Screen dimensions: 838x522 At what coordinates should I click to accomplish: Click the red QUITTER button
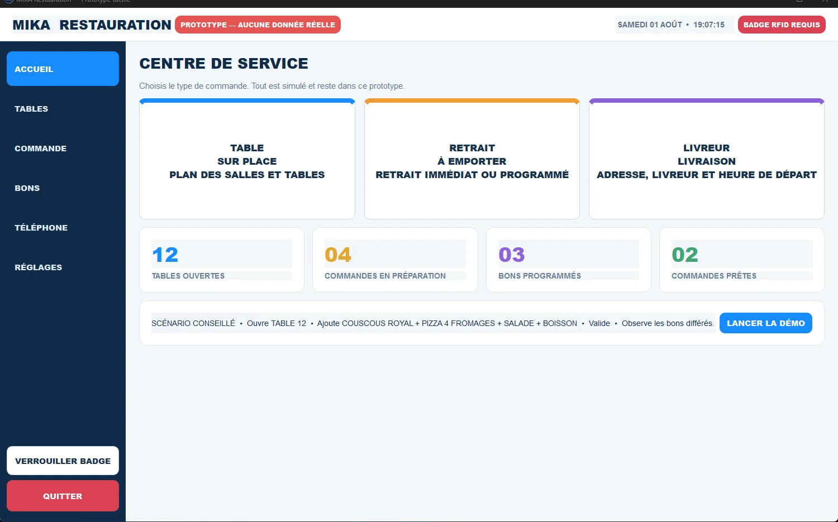pos(63,496)
